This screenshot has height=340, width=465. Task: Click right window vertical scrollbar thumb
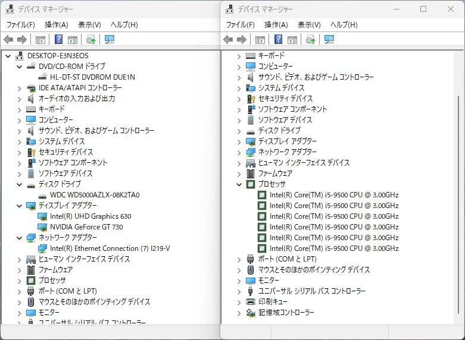(458, 204)
